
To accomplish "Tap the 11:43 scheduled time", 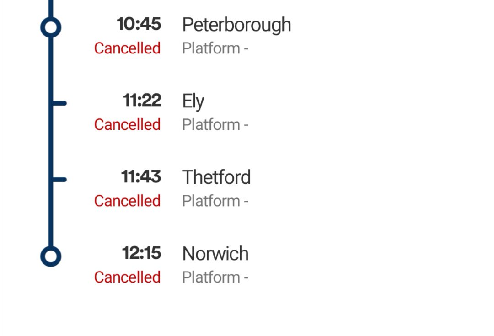I will (141, 176).
